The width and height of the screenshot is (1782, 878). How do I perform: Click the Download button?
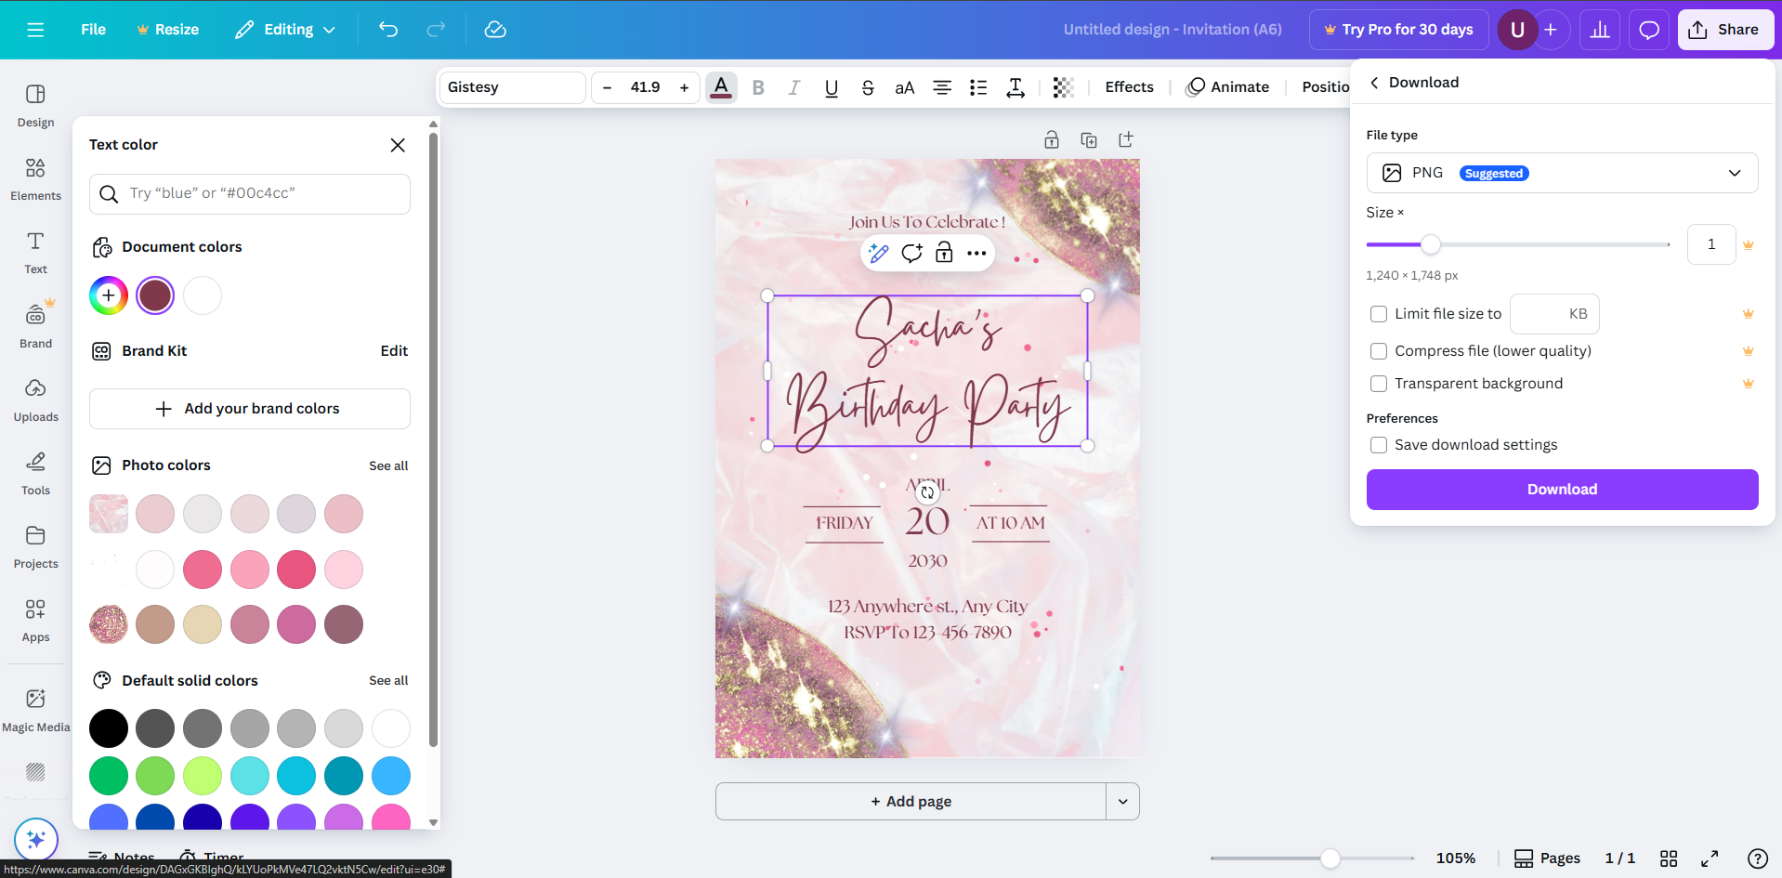point(1561,489)
